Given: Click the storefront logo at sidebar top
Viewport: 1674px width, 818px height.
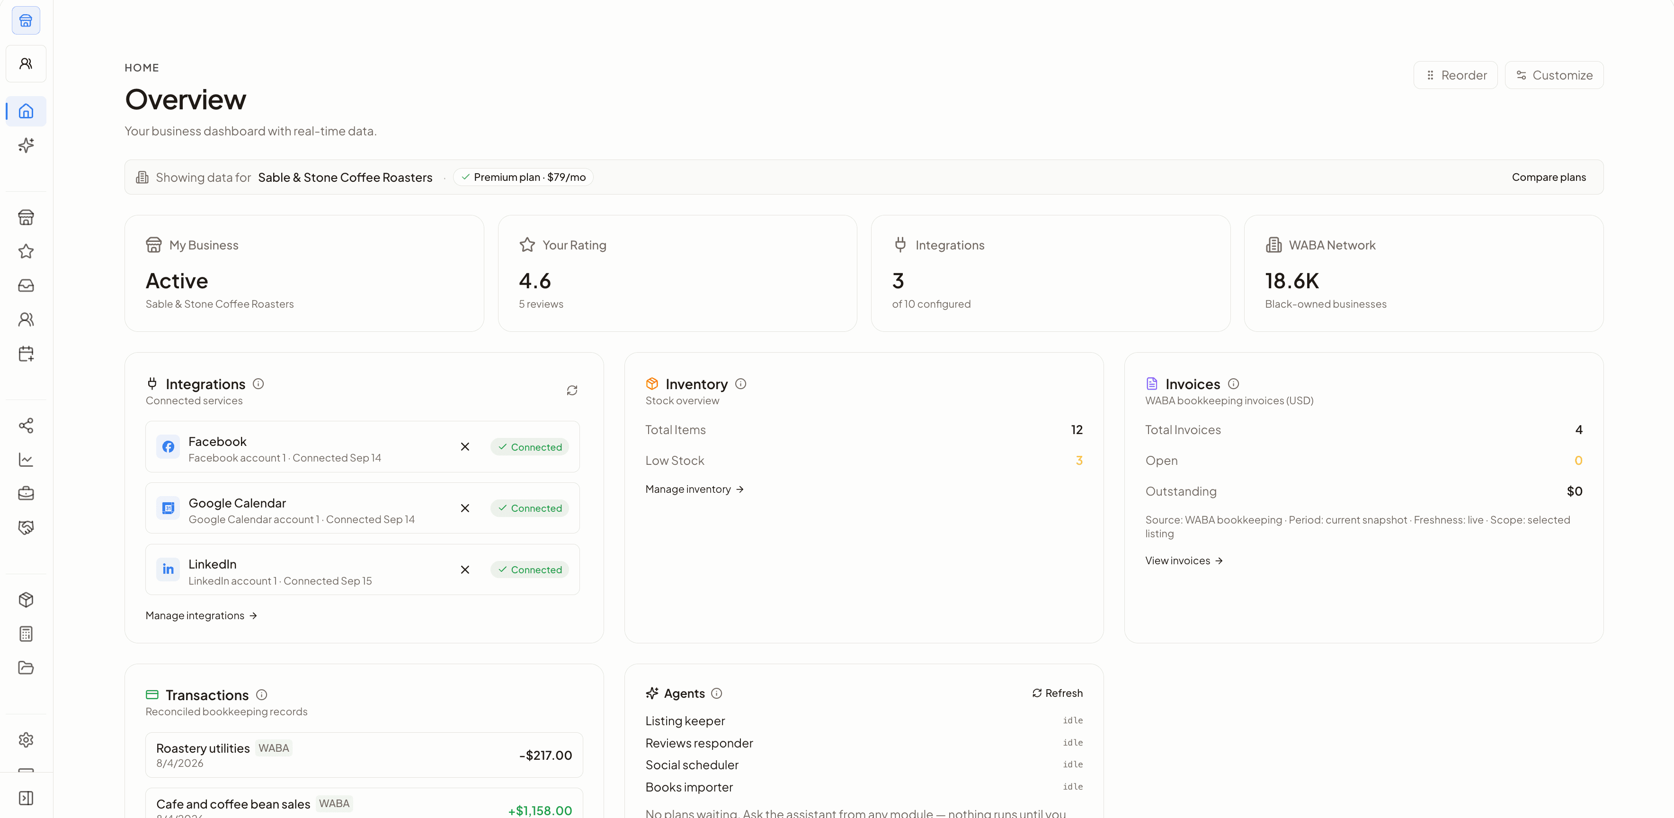Looking at the screenshot, I should click(26, 21).
